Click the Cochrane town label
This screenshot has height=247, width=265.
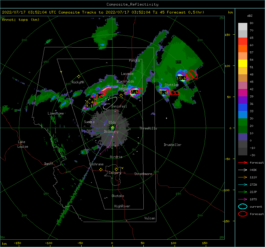96,164
